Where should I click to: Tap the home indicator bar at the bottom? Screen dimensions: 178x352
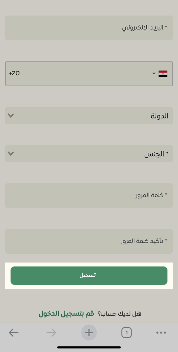click(89, 347)
